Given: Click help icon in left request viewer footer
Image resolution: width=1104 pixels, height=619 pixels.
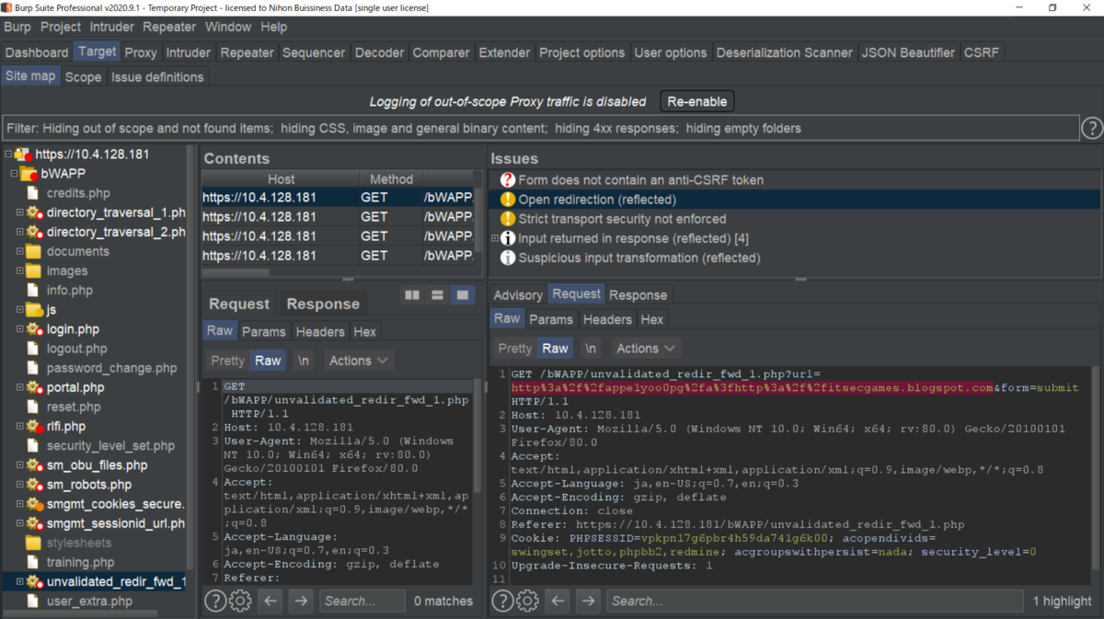Looking at the screenshot, I should point(215,601).
